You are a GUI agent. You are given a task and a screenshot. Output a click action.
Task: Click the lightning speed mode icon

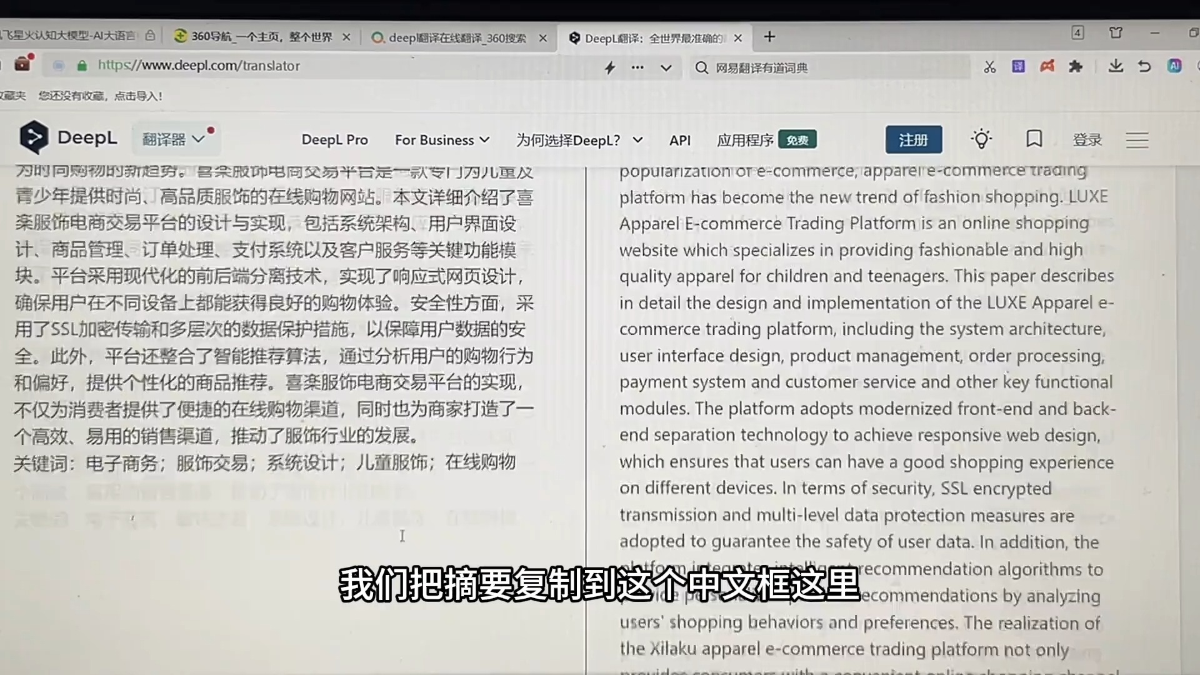coord(609,67)
